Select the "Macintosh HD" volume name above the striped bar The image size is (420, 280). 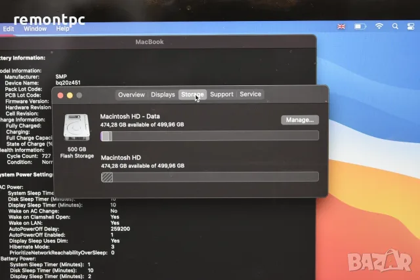(x=121, y=157)
